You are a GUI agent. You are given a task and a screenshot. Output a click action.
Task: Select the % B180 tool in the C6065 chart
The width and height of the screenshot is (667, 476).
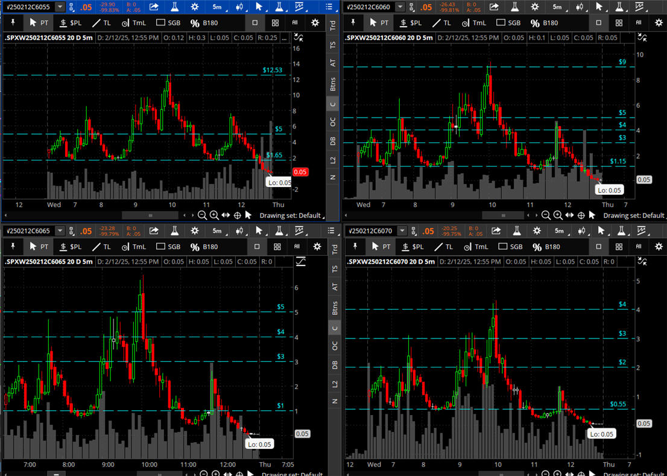pos(204,247)
